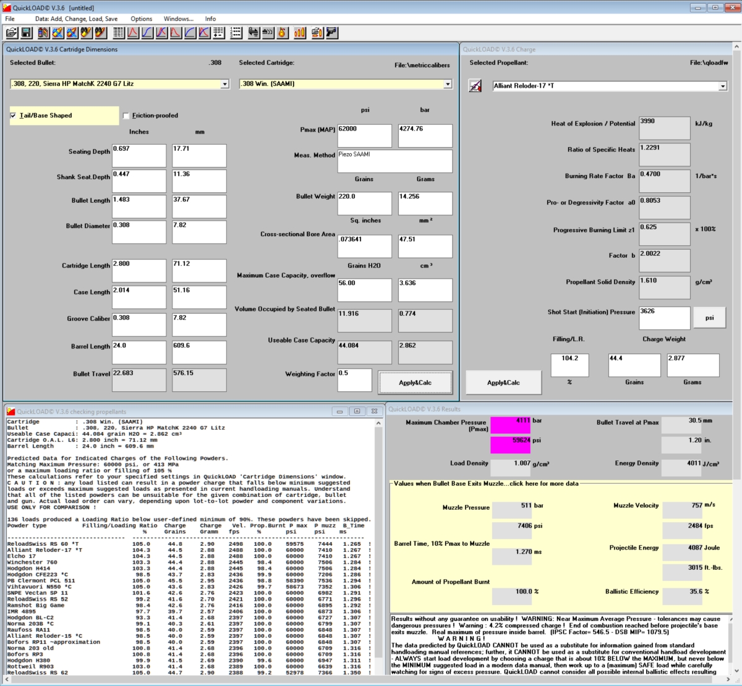Select the 'Vihtavuori N550 *C' propellant row
Viewport: 742px width, 686px height.
pos(189,586)
